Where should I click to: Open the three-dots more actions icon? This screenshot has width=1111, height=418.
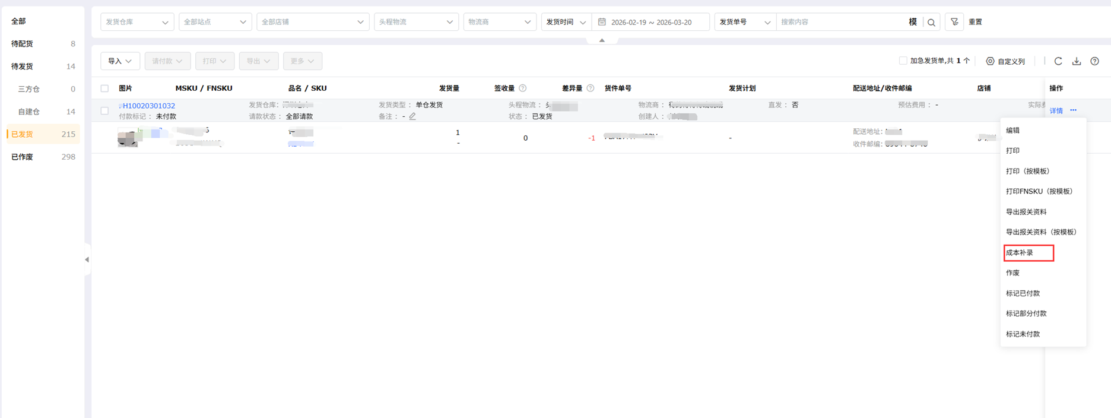click(x=1073, y=110)
